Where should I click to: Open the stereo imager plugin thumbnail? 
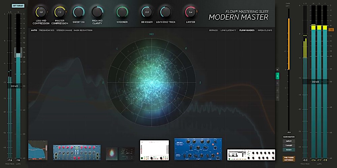pos(120,154)
